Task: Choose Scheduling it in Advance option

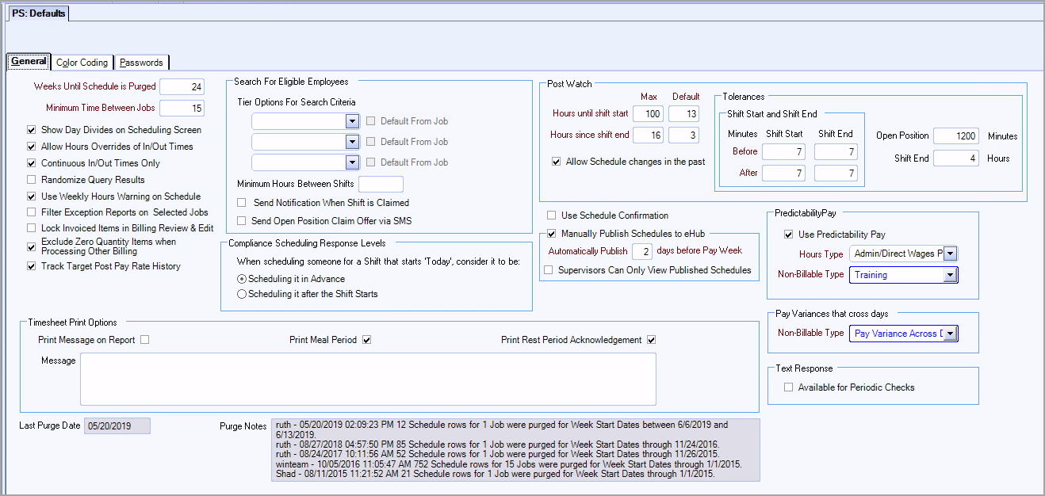Action: click(243, 279)
